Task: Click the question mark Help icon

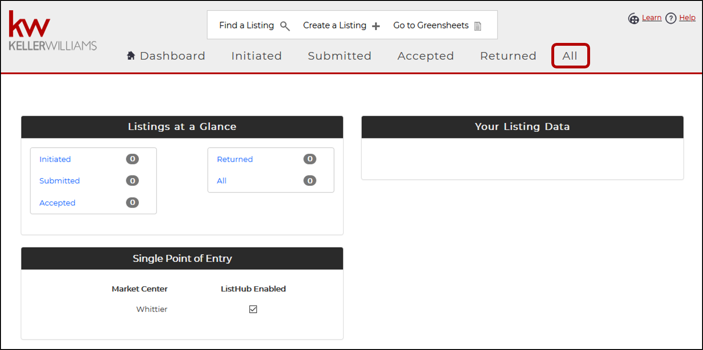Action: pos(670,18)
